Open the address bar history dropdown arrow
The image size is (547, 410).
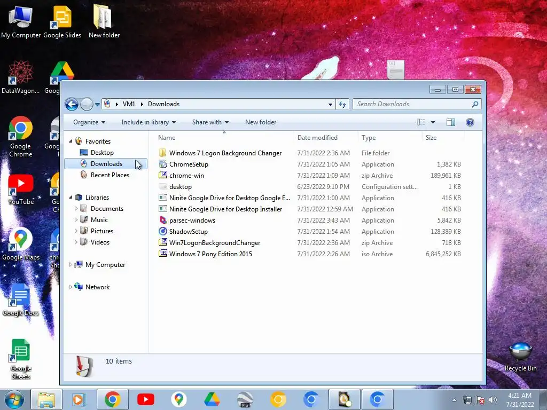pos(330,104)
